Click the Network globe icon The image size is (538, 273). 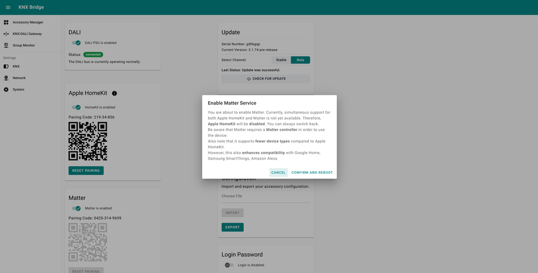6,78
